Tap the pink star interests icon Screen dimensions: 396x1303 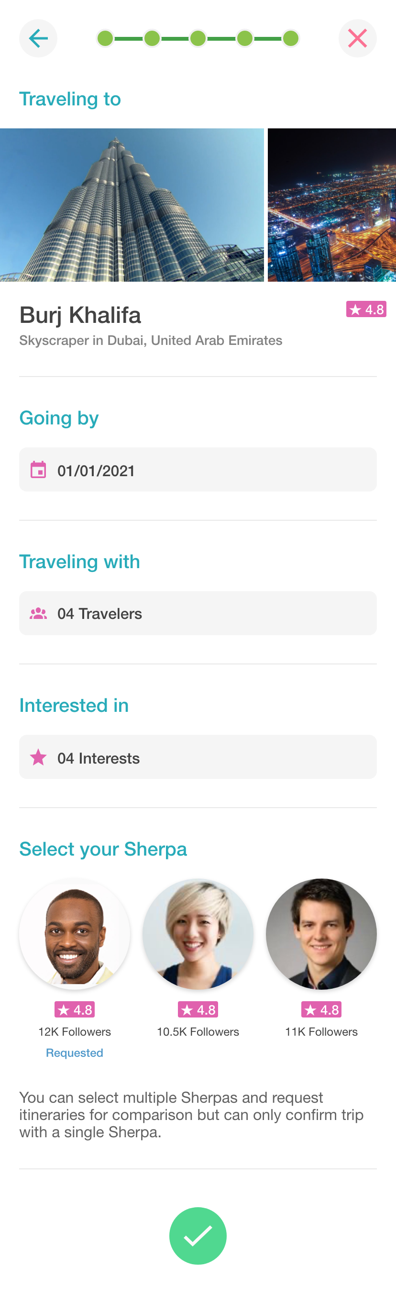[38, 757]
